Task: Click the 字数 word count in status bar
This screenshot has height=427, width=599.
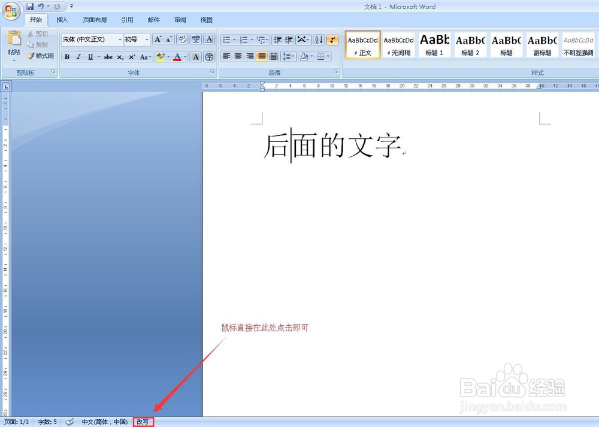Action: (47, 422)
